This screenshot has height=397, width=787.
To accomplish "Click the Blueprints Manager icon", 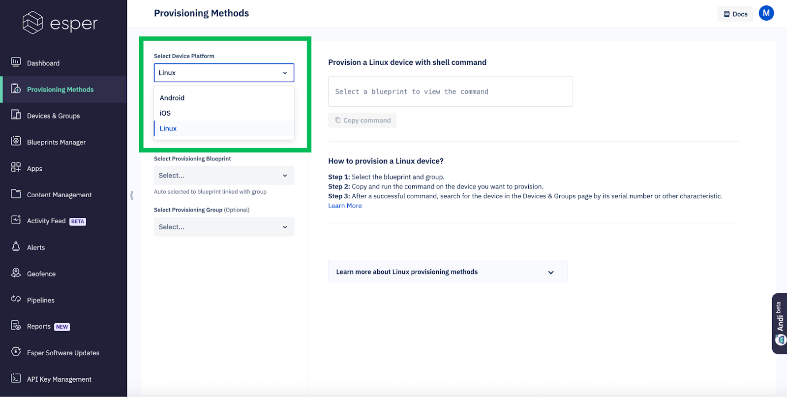I will coord(16,141).
